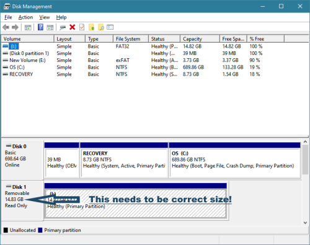Sort by the File System column header
Screen dimensions: 310x245
click(131, 39)
